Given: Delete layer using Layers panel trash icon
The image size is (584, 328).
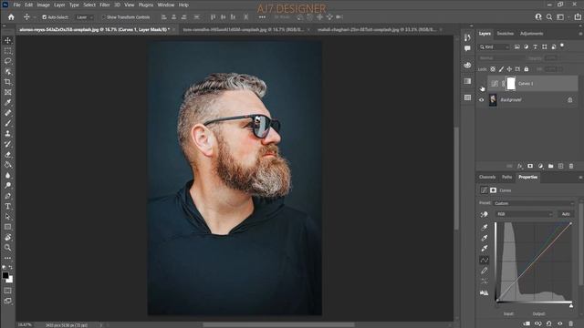Looking at the screenshot, I should (571, 166).
